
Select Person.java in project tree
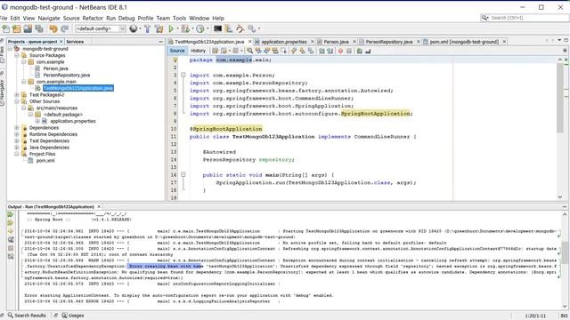tap(55, 68)
